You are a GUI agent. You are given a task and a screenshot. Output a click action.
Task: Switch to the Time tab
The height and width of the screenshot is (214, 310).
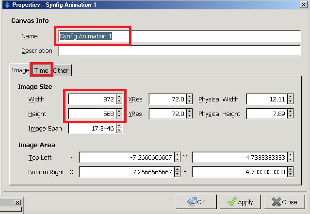pyautogui.click(x=41, y=70)
